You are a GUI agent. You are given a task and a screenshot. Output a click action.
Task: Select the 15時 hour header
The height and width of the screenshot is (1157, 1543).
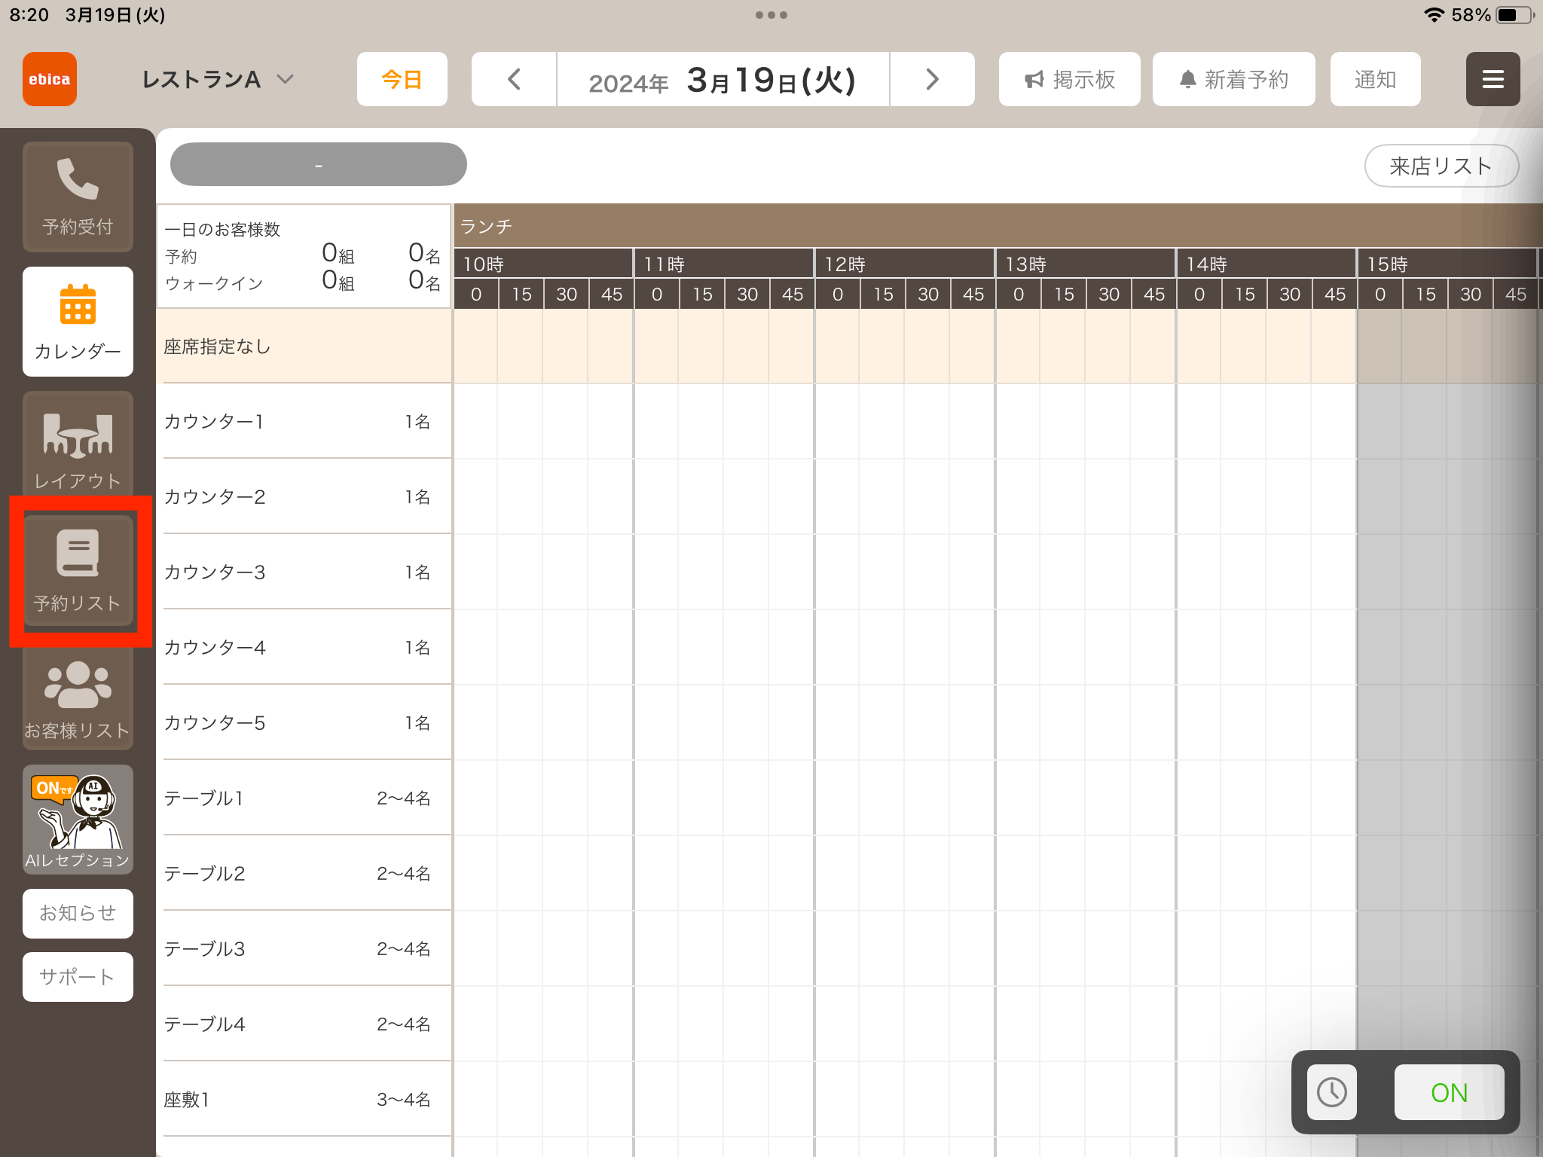tap(1447, 264)
